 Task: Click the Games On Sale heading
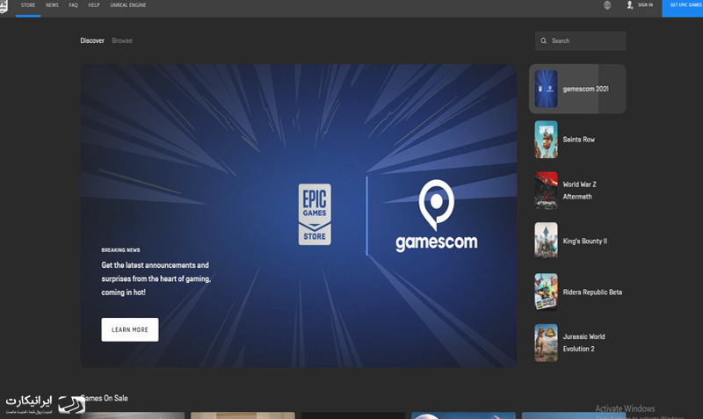click(x=104, y=398)
